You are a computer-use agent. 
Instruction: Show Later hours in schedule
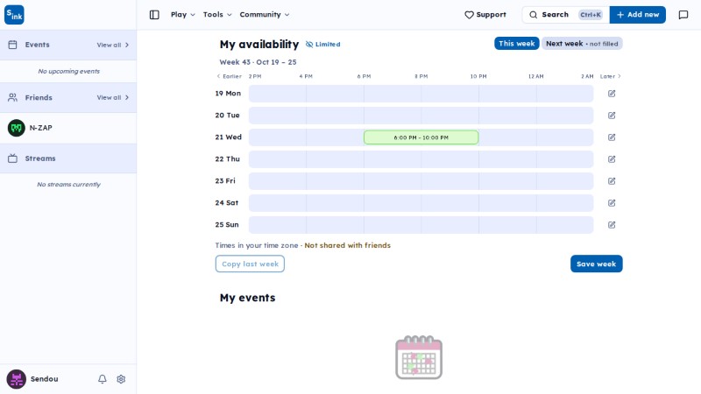[610, 76]
